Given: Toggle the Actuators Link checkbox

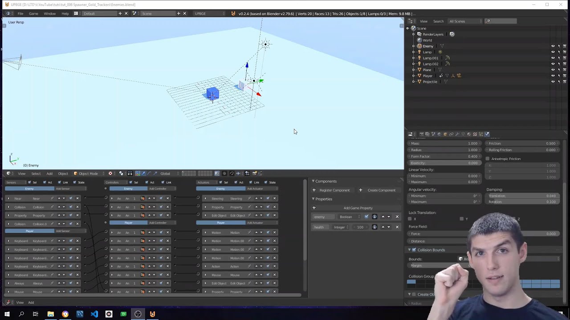Looking at the screenshot, I should pyautogui.click(x=250, y=182).
